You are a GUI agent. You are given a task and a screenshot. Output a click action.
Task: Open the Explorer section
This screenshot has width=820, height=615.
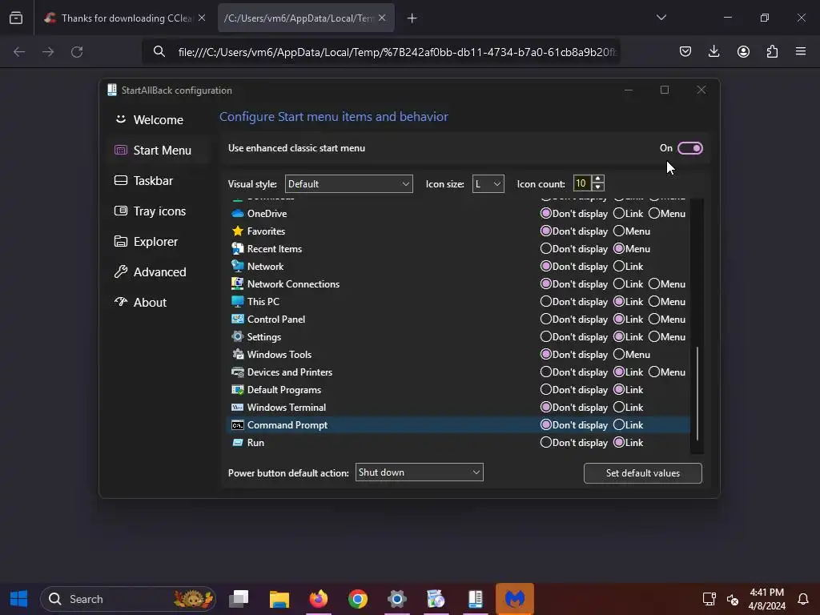click(158, 242)
